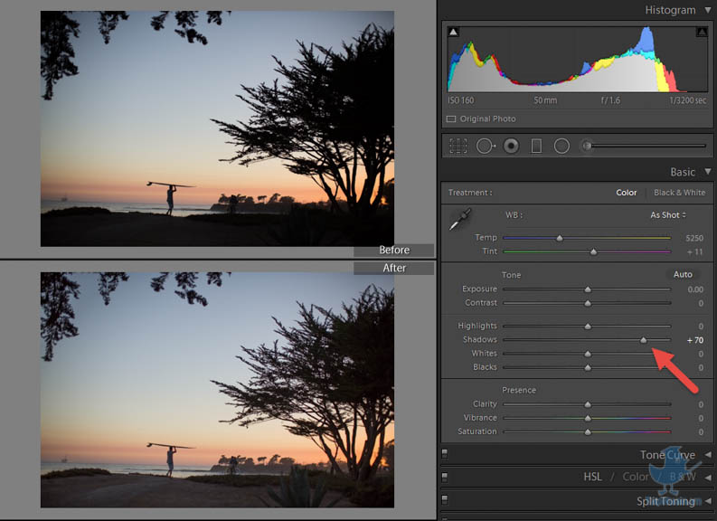The height and width of the screenshot is (521, 717).
Task: Click the Shadows slider handle
Action: coord(644,340)
